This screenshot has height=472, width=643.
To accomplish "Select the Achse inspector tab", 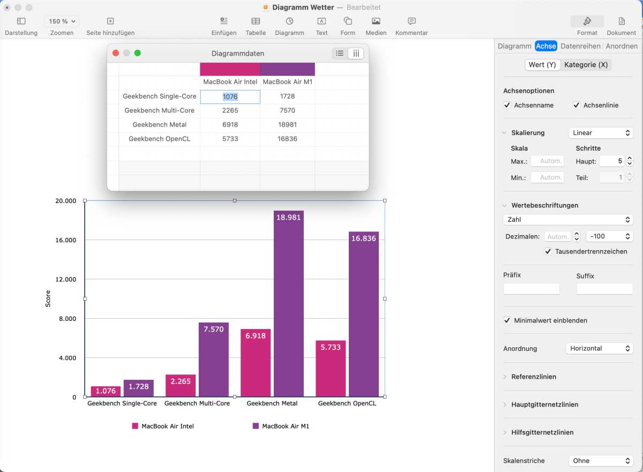I will tap(546, 46).
